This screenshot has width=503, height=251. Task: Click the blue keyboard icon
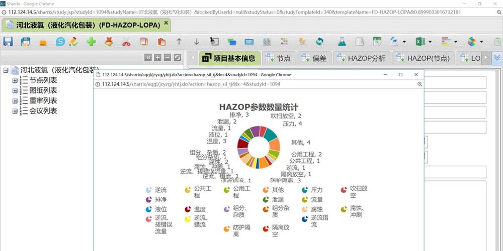tap(249, 42)
